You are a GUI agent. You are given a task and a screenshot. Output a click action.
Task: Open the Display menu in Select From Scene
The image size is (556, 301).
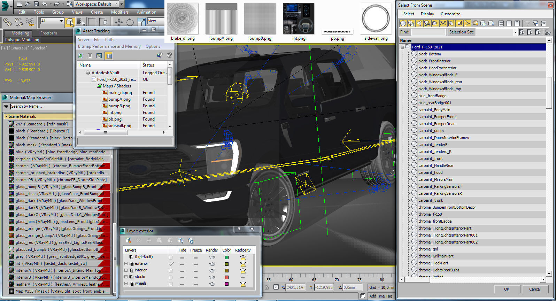click(427, 14)
